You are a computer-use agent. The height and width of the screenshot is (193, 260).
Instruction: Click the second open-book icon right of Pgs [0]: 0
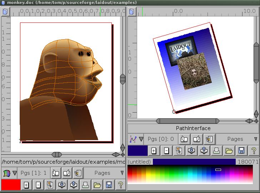(x=197, y=139)
